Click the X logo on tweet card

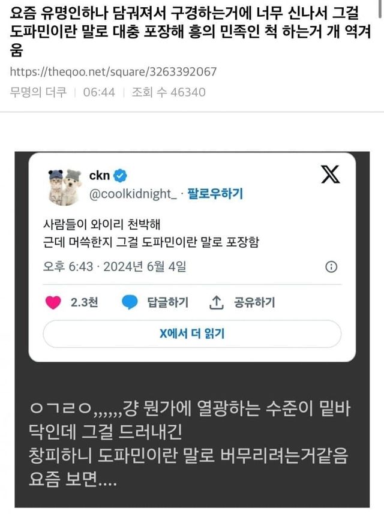pos(330,175)
